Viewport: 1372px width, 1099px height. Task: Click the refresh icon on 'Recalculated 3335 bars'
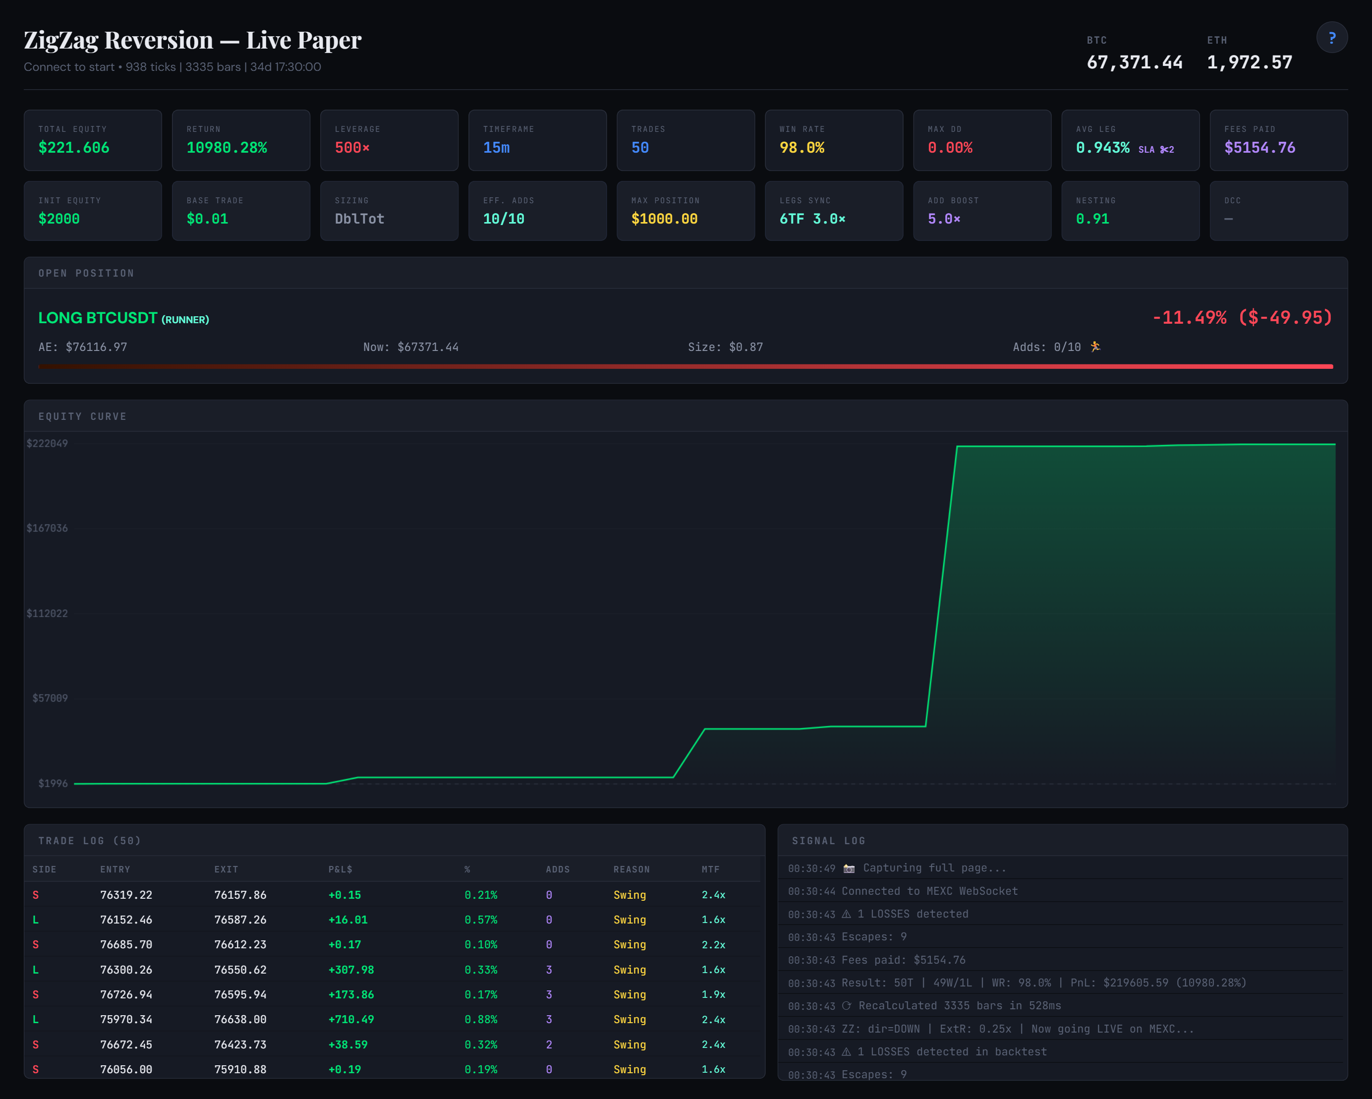pyautogui.click(x=847, y=1005)
